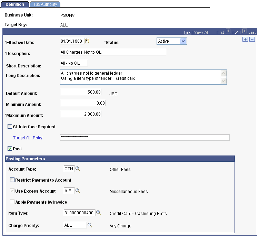The image size is (259, 237).
Task: Click the Business Unit value PSUNV
Action: tap(67, 15)
